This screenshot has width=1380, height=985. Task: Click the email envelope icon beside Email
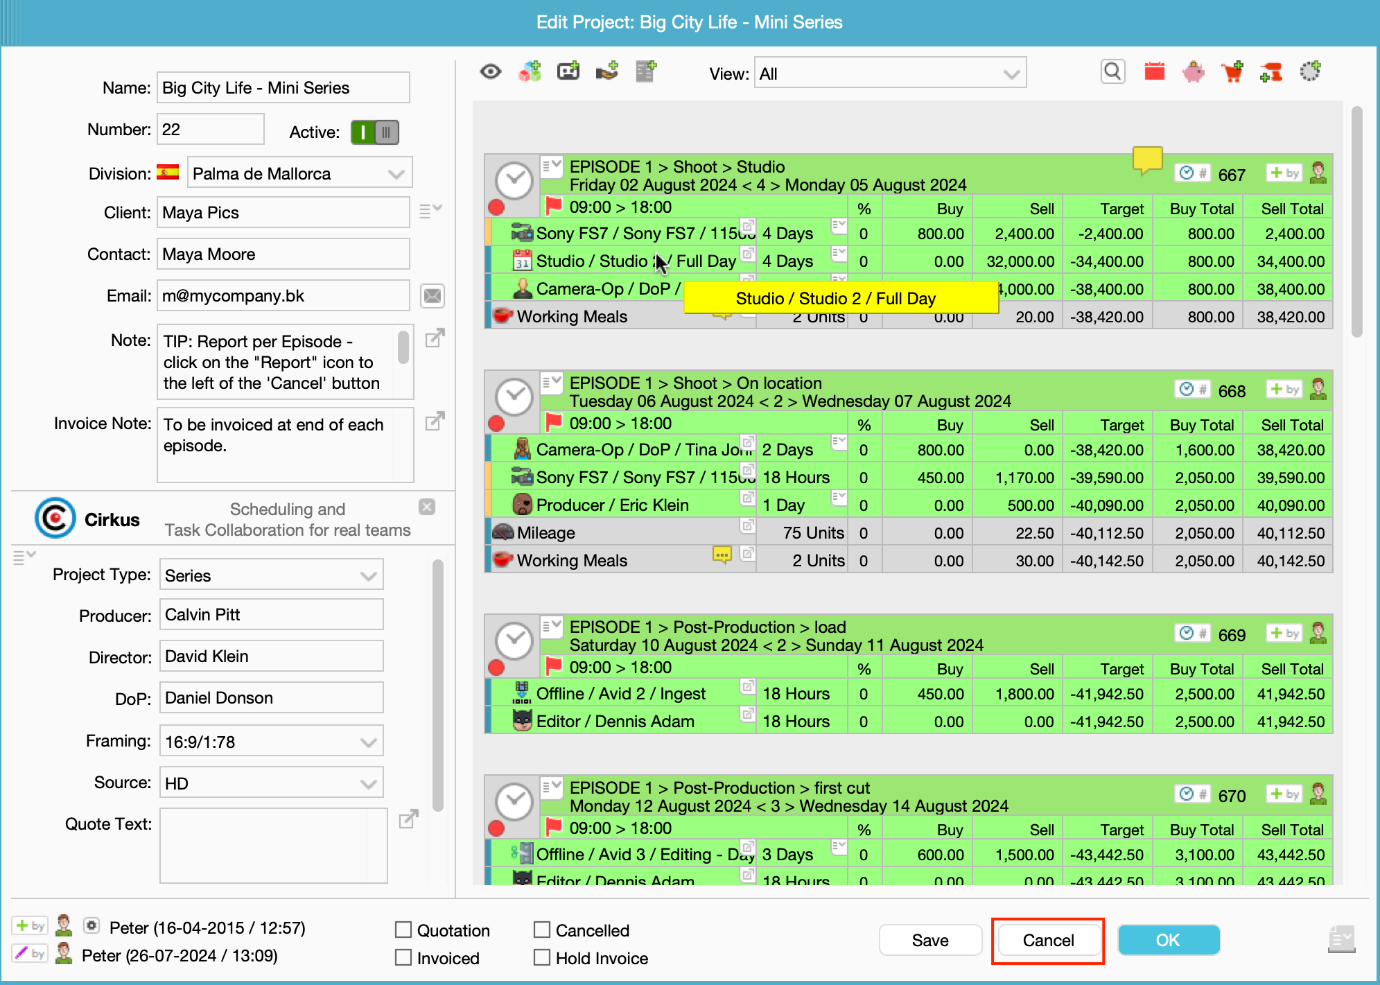(433, 296)
